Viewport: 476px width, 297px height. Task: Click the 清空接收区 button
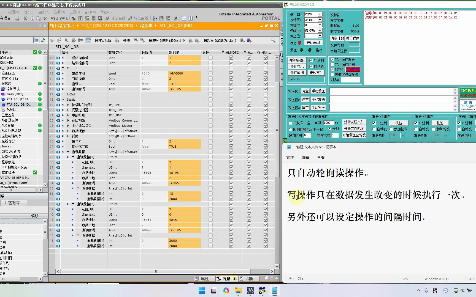point(297,60)
